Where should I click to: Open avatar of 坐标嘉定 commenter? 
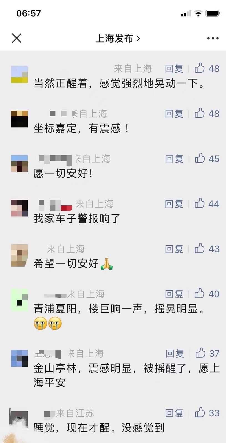point(19,119)
